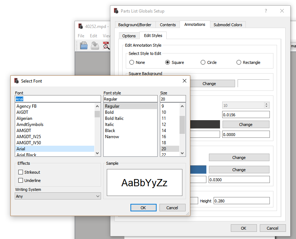This screenshot has width=296, height=239.
Task: Click the open file folder toolbar icon
Action: point(83,46)
